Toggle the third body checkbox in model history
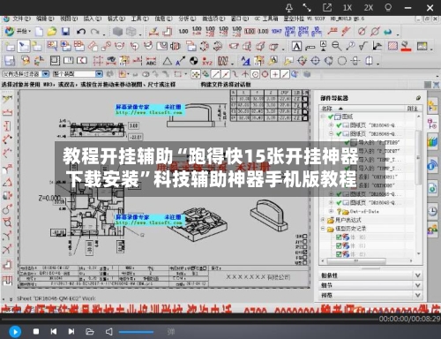Image resolution: width=441 pixels, height=339 pixels. point(339,253)
